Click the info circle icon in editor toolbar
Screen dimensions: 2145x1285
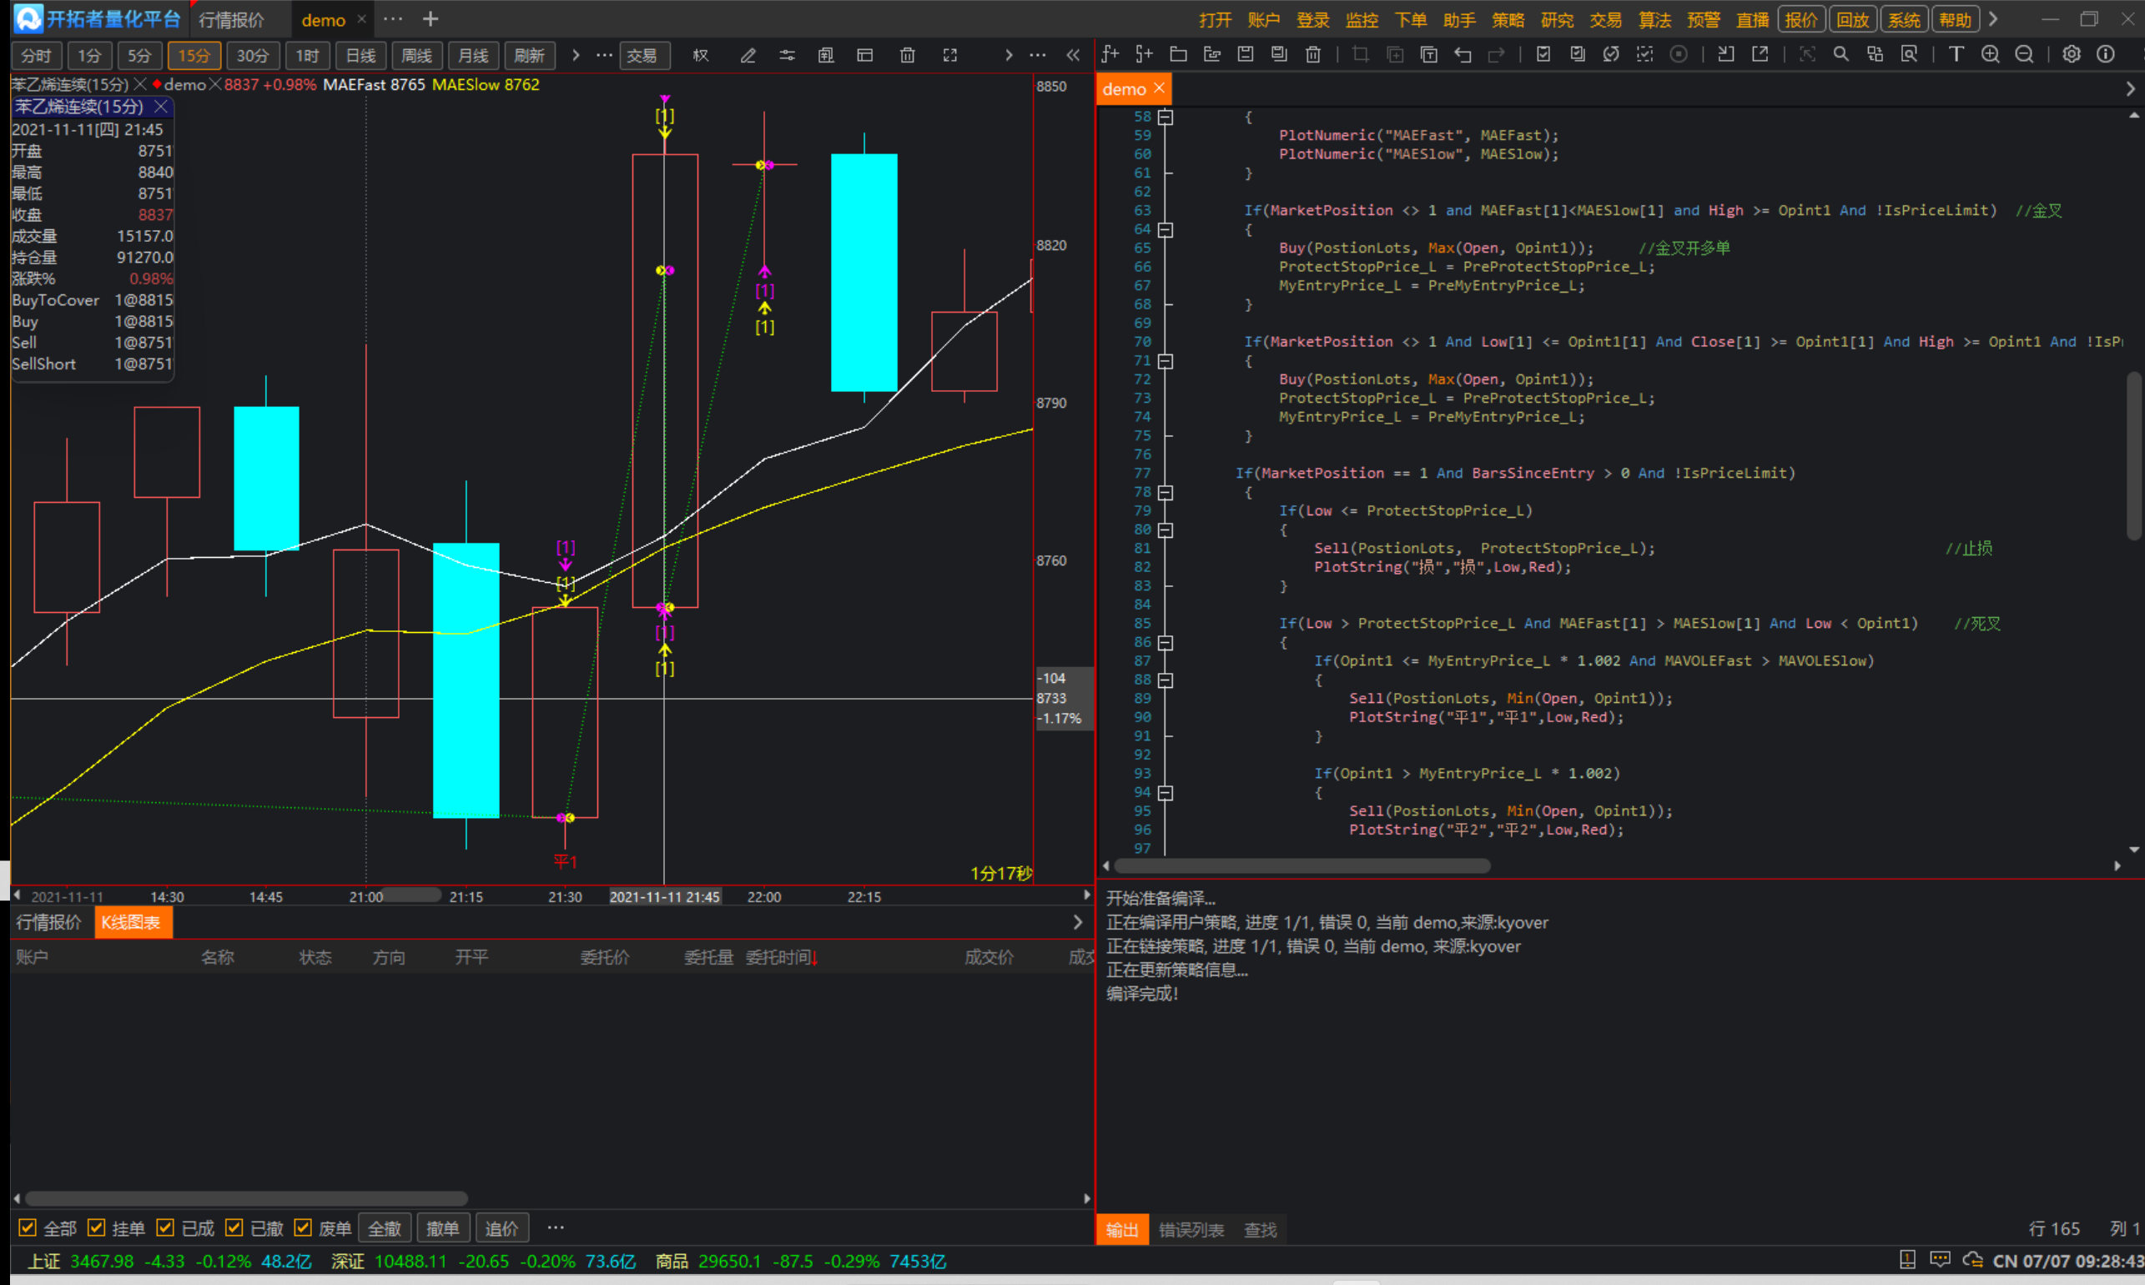pos(2106,54)
